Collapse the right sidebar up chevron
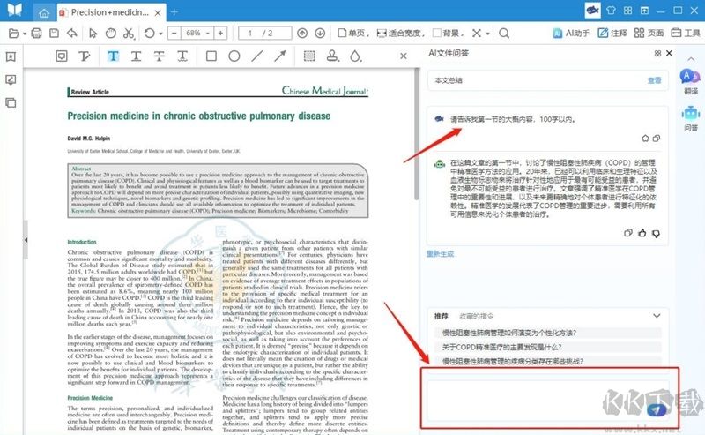The width and height of the screenshot is (705, 435). [691, 59]
